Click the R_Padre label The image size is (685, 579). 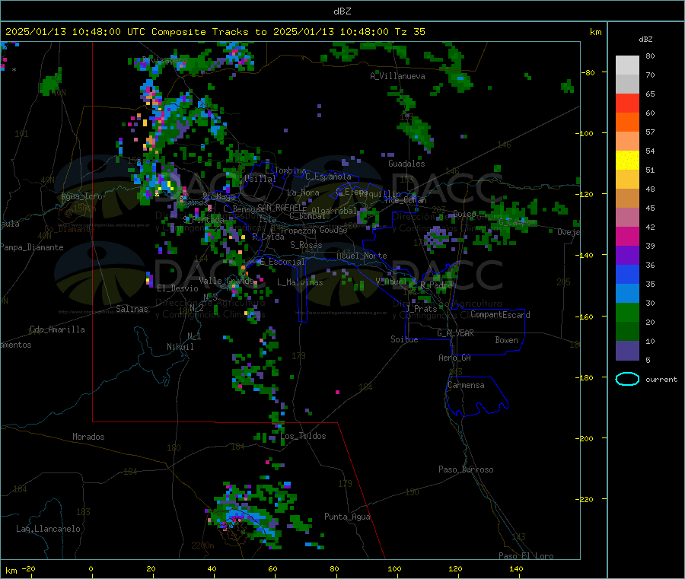pos(436,285)
